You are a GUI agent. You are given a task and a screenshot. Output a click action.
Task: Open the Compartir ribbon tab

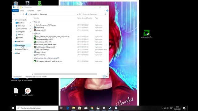pyautogui.click(x=31, y=11)
